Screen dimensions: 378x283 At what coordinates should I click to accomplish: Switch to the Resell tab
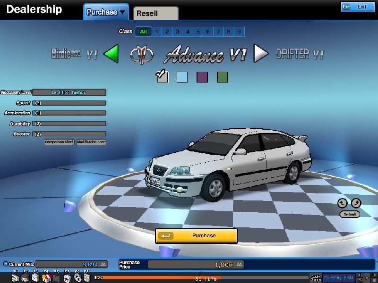pos(155,13)
